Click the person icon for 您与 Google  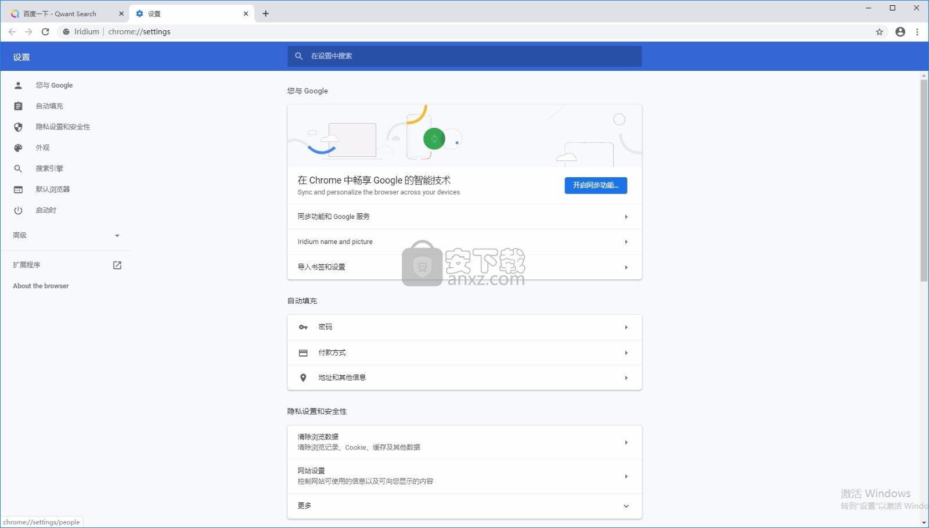18,85
